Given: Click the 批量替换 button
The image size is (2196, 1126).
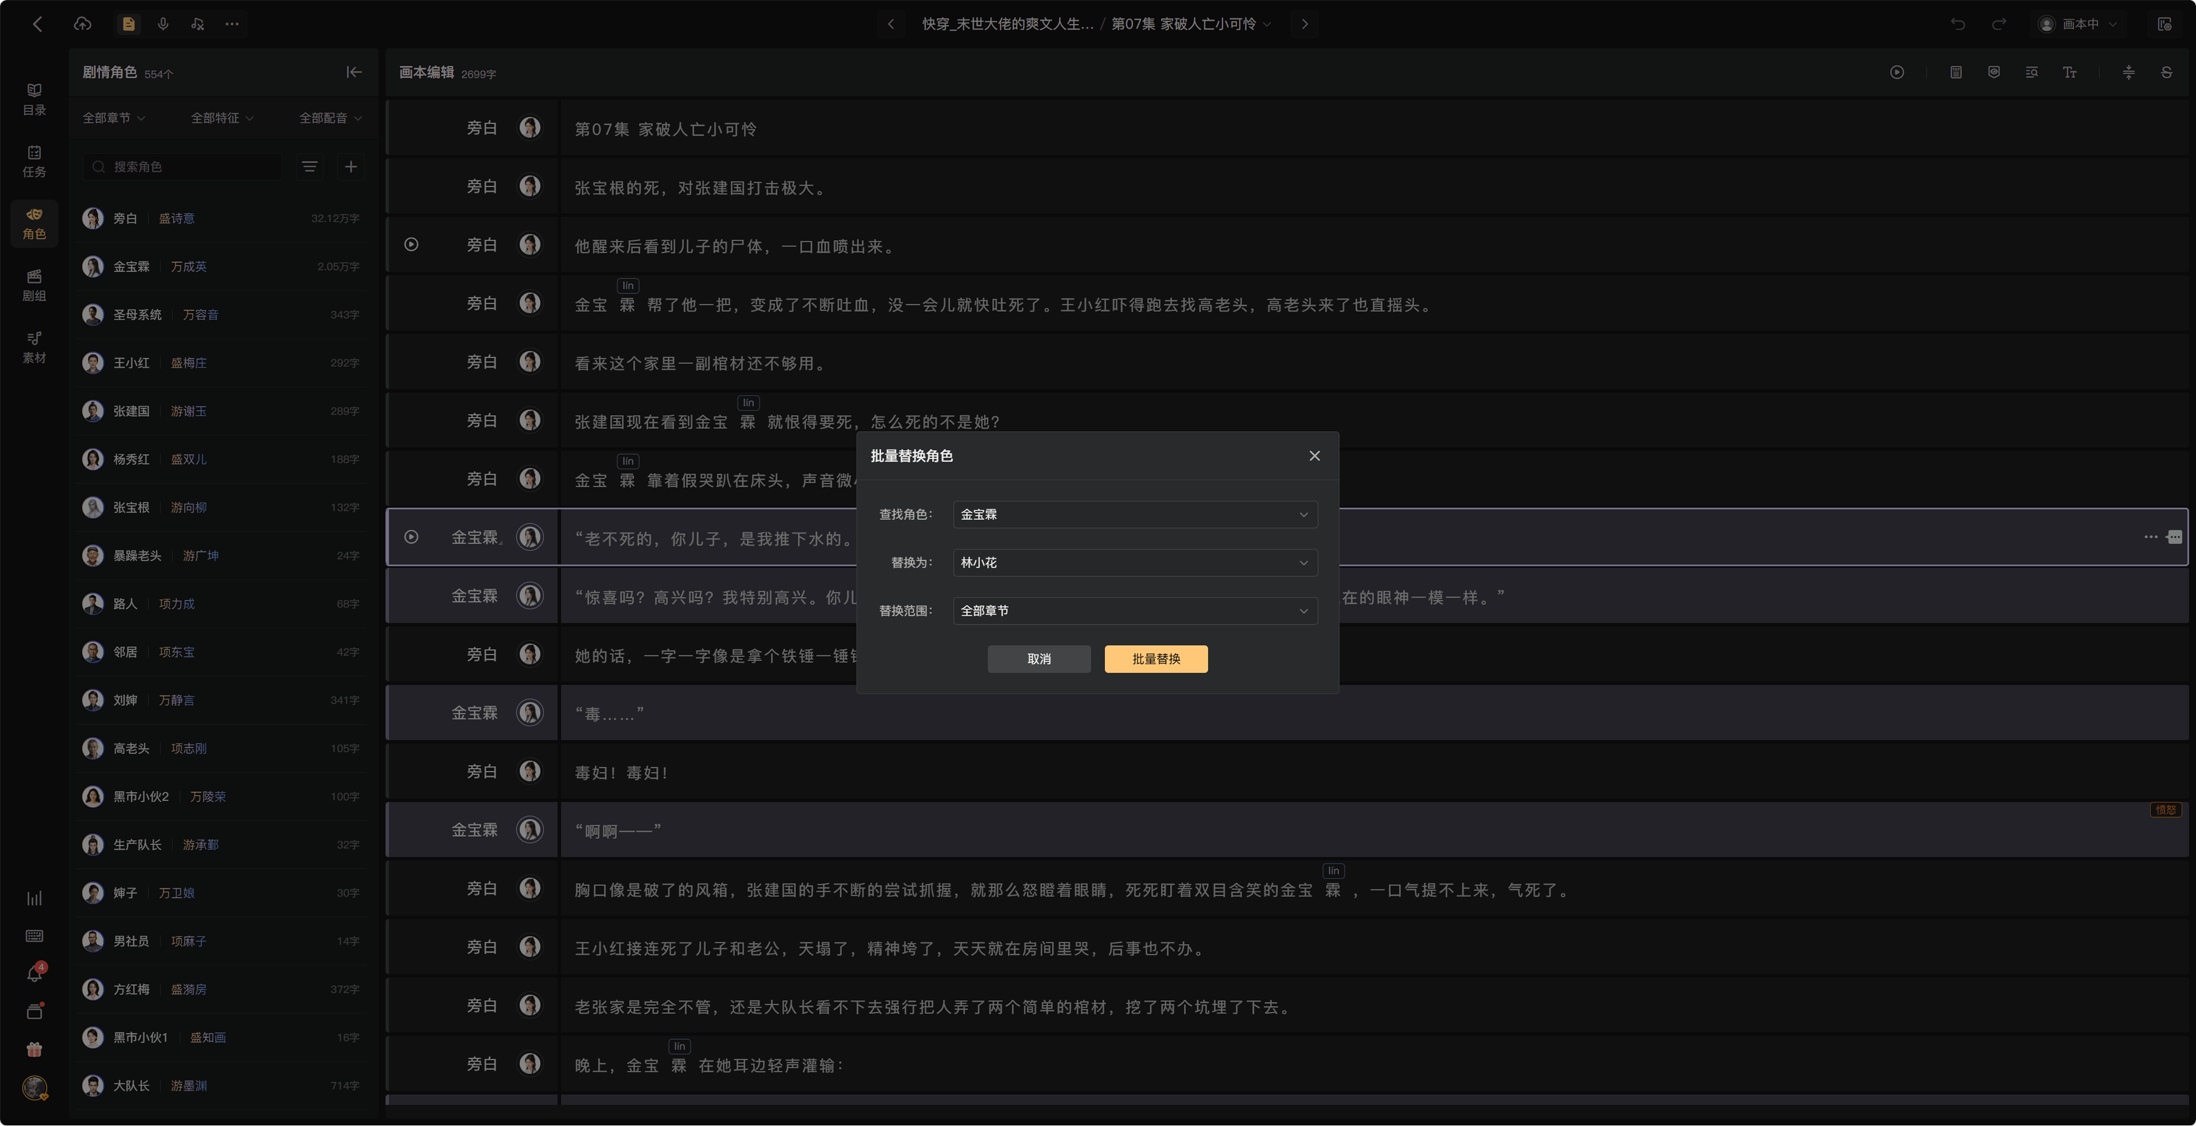Looking at the screenshot, I should [1156, 659].
